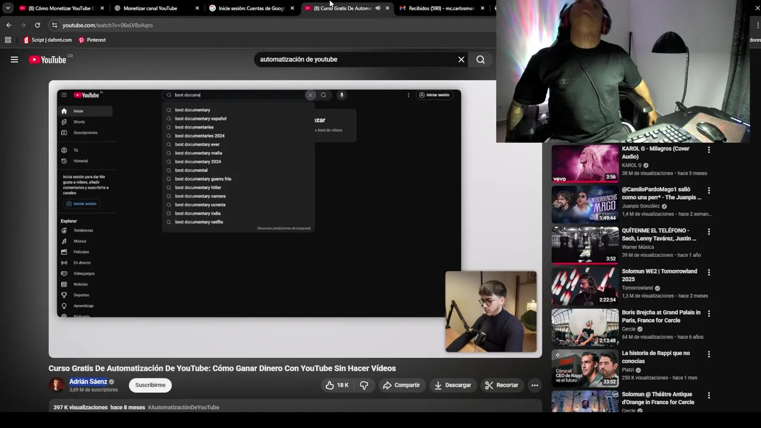
Task: Open the site info icon in address bar
Action: pyautogui.click(x=55, y=25)
